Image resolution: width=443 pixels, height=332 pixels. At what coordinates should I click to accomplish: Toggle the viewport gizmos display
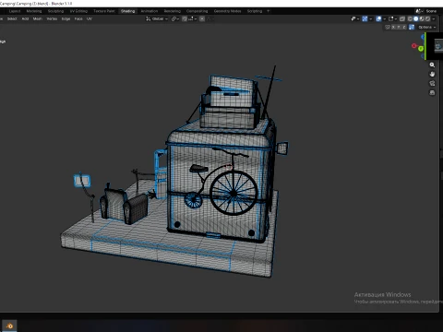pos(365,18)
